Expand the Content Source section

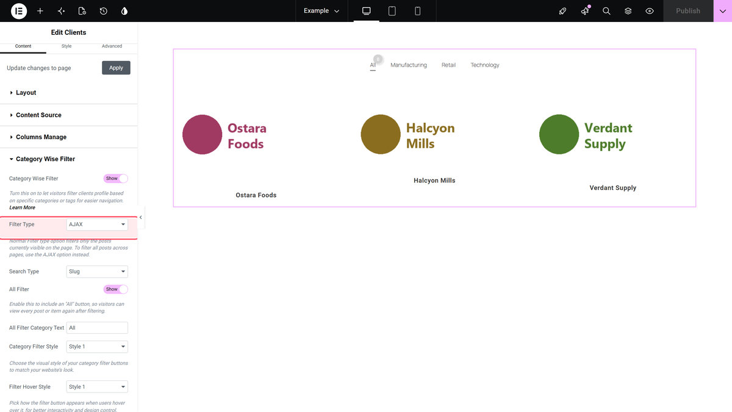click(69, 115)
